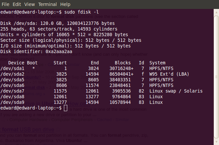Click the Linux system value on sda9 row
The height and width of the screenshot is (145, 219).
(156, 103)
